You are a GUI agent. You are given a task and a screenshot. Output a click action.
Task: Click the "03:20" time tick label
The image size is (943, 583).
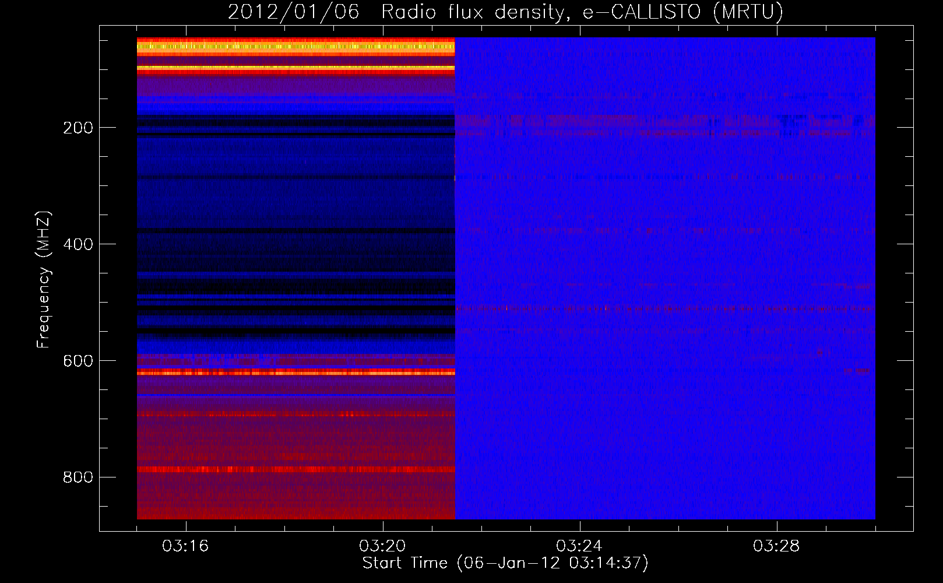pos(382,546)
